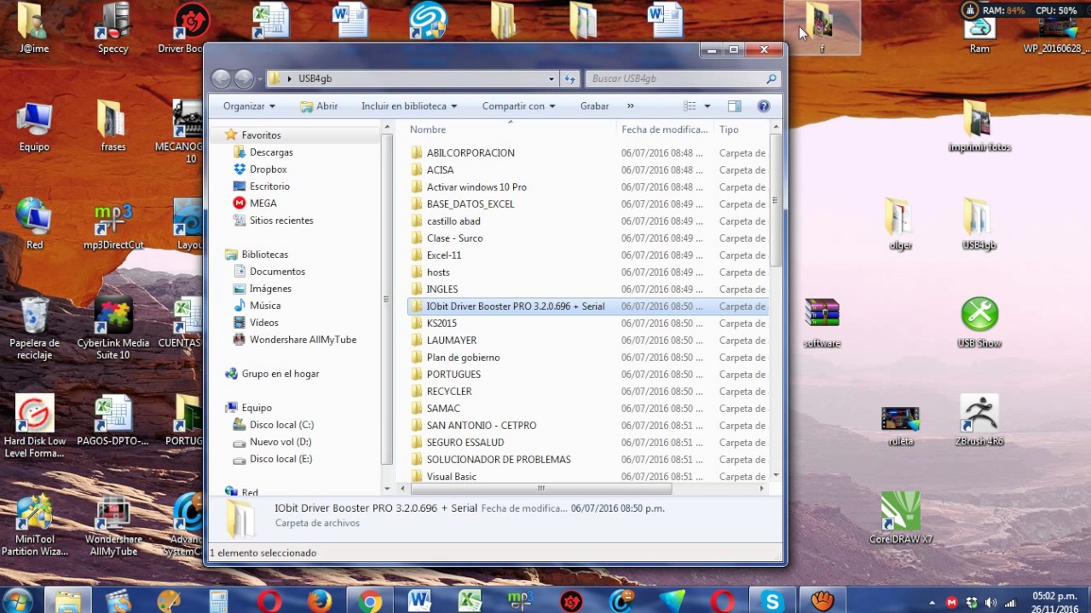The image size is (1091, 613).
Task: Click the Explorer forward arrow button
Action: click(243, 78)
